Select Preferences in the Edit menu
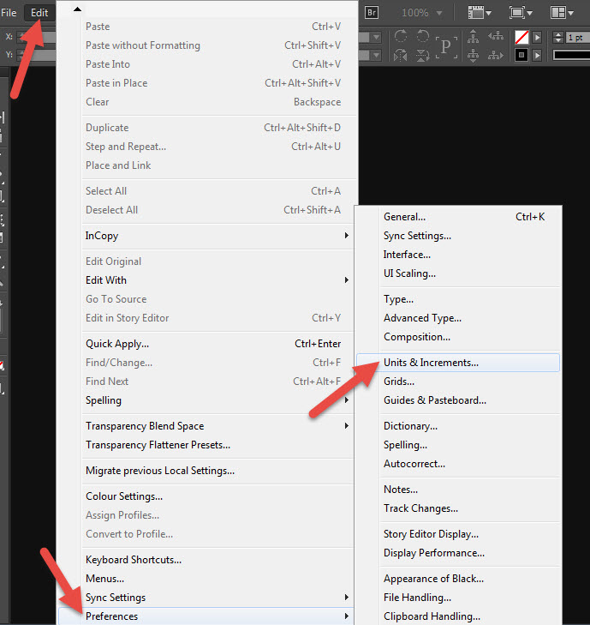Viewport: 590px width, 625px height. click(206, 616)
